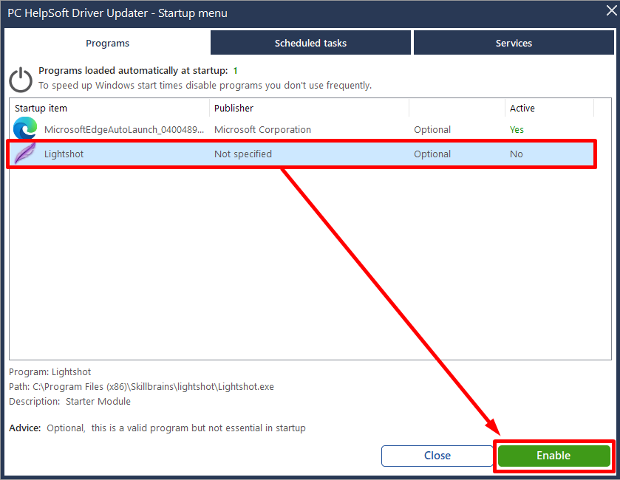This screenshot has width=620, height=480.
Task: Click Optional in the Microsoft Edge row
Action: [432, 129]
